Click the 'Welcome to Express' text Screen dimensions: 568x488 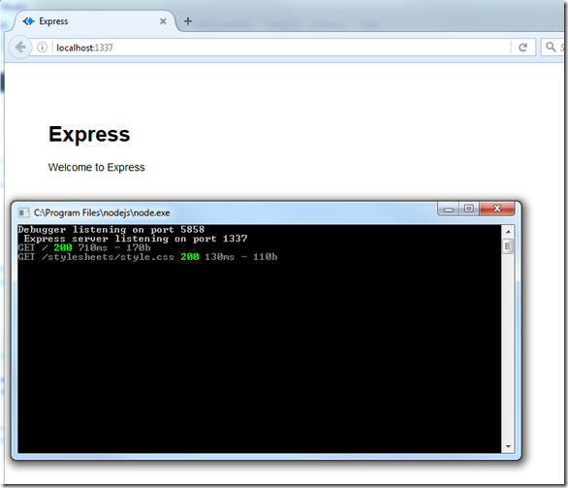pyautogui.click(x=96, y=167)
